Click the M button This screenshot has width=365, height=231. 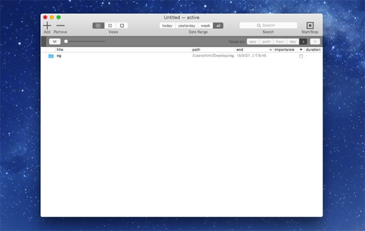coord(55,41)
